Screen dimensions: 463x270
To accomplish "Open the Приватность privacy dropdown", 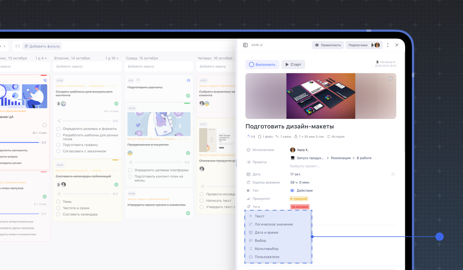I will pyautogui.click(x=328, y=45).
